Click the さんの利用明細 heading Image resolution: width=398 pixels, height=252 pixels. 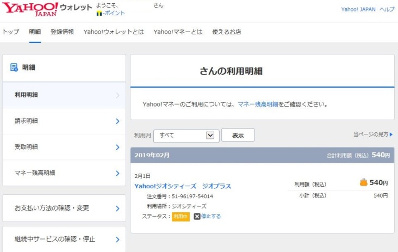click(231, 71)
